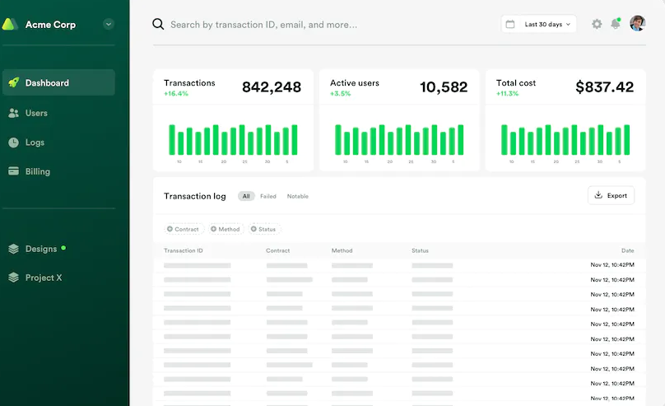Open settings gear icon
The width and height of the screenshot is (665, 406).
click(597, 24)
